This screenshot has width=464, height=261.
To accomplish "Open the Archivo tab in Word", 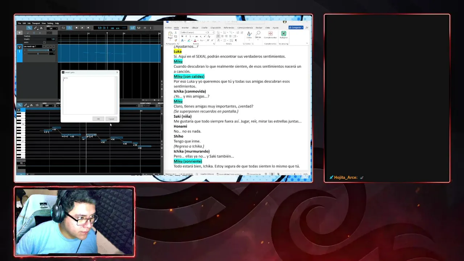I will point(168,28).
